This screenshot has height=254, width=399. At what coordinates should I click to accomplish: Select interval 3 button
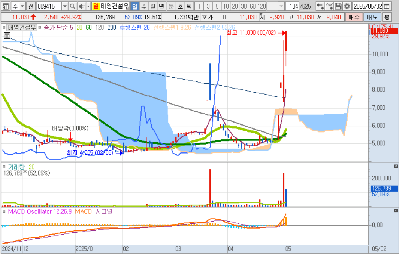click(208, 6)
